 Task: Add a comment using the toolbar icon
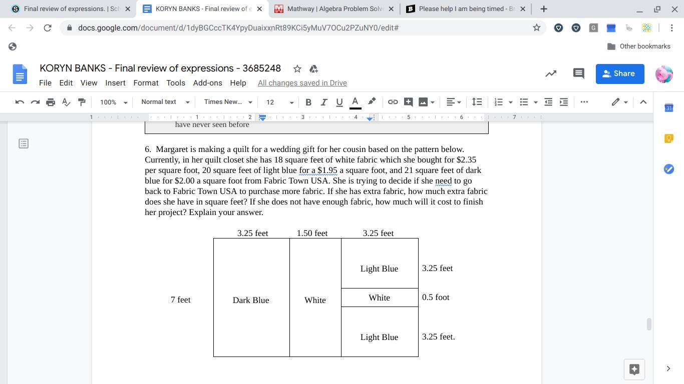(409, 102)
